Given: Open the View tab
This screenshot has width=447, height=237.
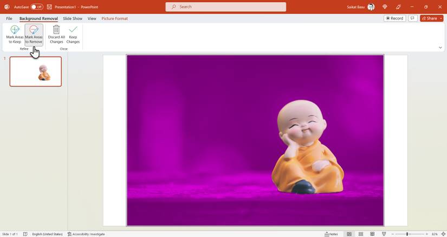Looking at the screenshot, I should tap(92, 18).
